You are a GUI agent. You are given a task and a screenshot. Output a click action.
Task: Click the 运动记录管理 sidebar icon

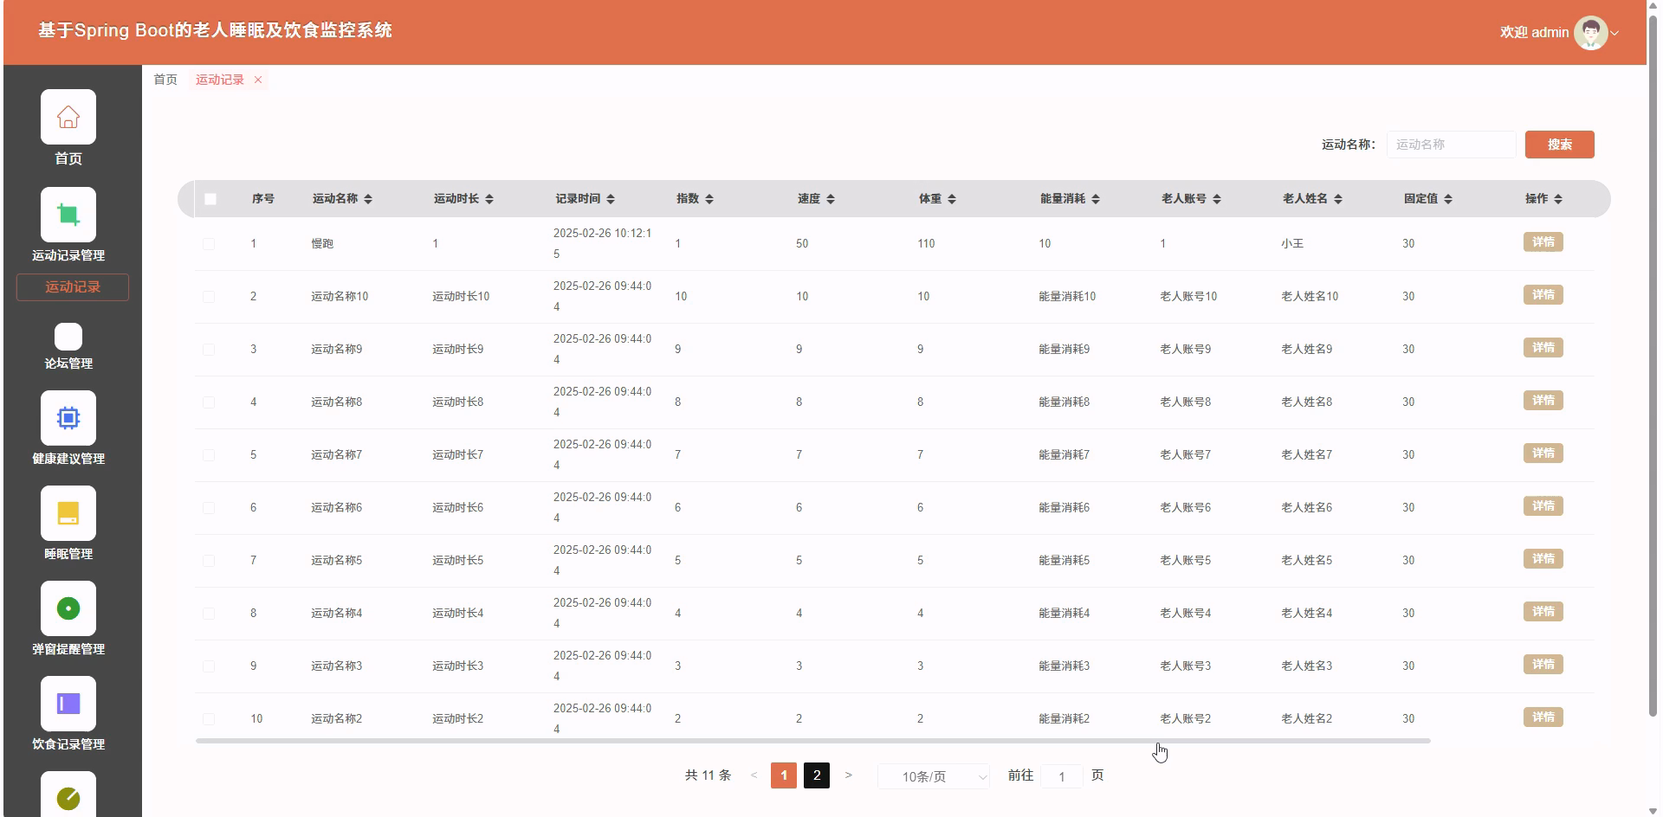(68, 215)
